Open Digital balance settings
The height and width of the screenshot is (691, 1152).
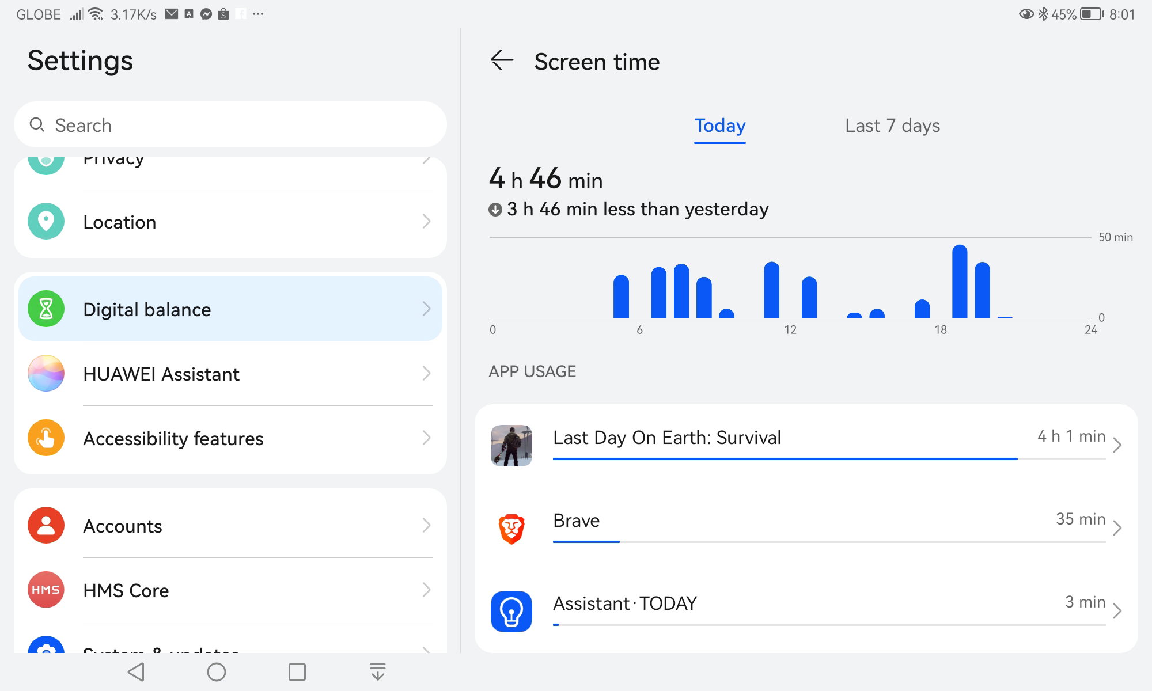(x=230, y=309)
